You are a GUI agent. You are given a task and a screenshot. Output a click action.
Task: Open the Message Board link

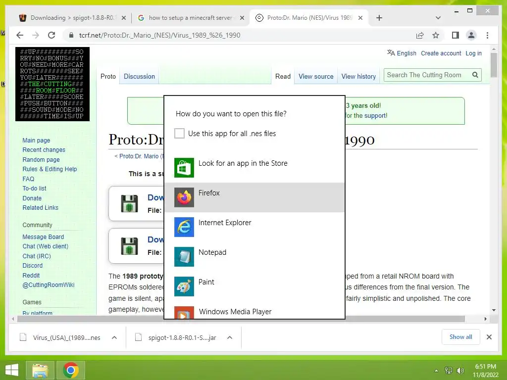[x=43, y=237]
